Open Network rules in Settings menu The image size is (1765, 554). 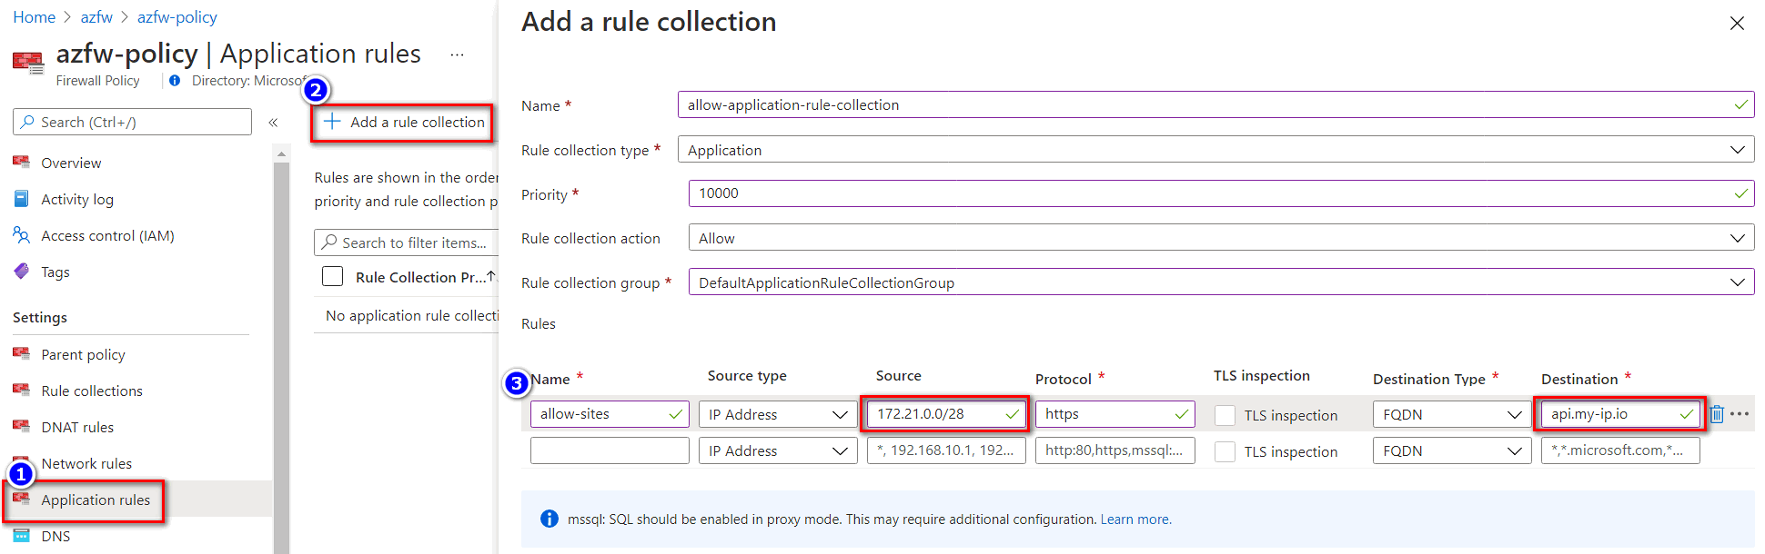[86, 463]
